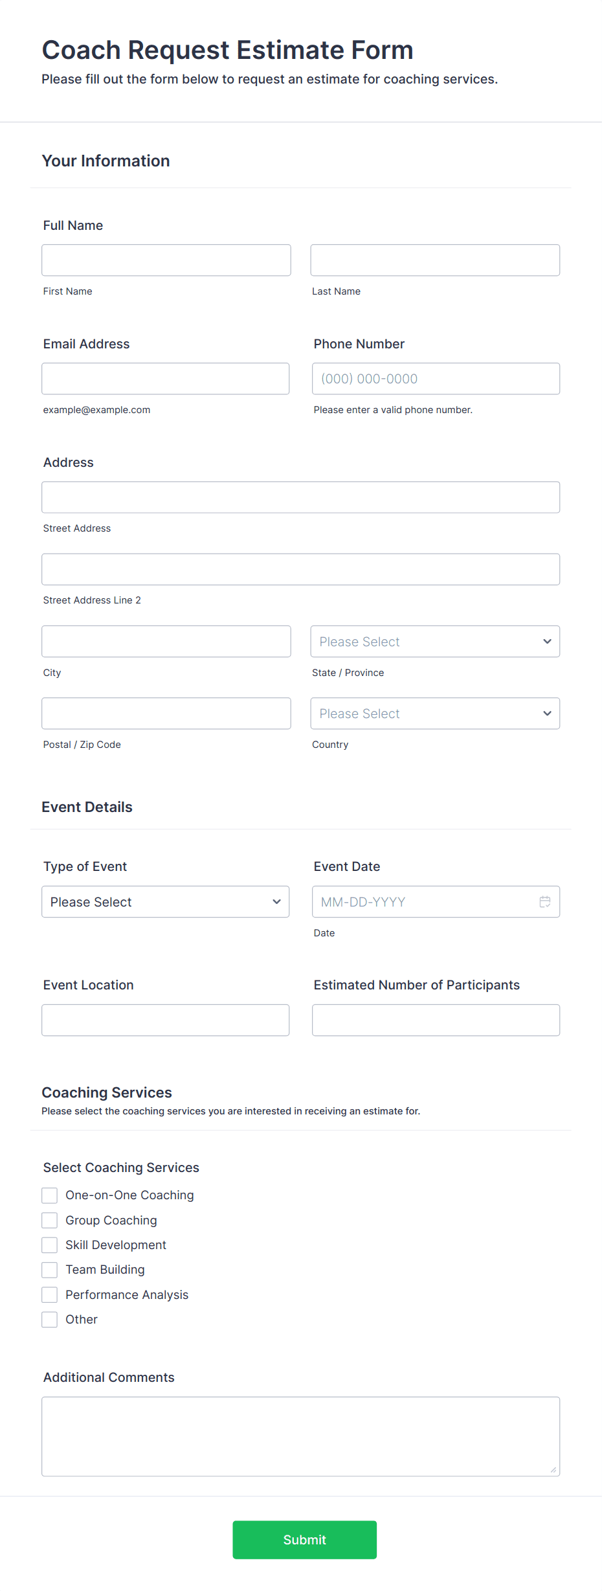Click the green Submit button

[304, 1540]
